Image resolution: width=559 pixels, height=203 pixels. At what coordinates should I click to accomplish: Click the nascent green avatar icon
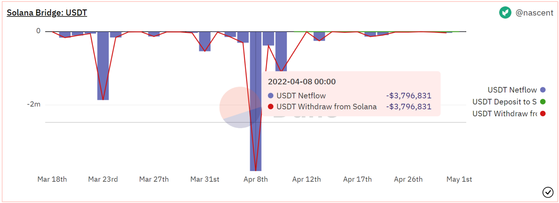click(x=505, y=13)
